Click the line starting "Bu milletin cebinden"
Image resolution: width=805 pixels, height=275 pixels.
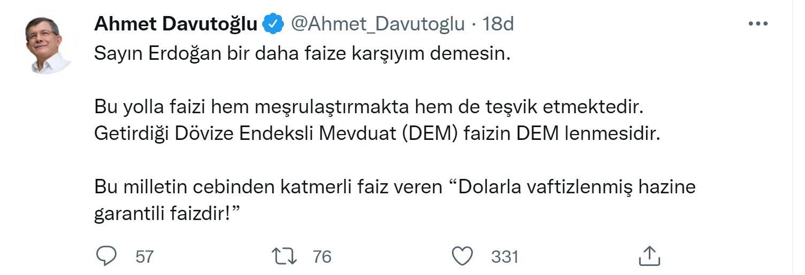395,188
